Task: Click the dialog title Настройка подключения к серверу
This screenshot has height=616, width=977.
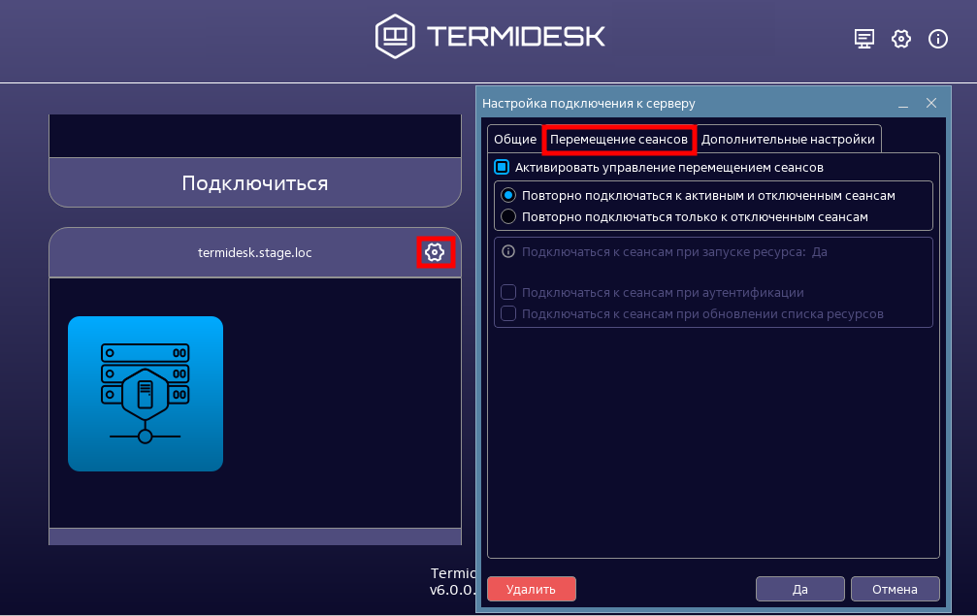Action: (x=589, y=104)
